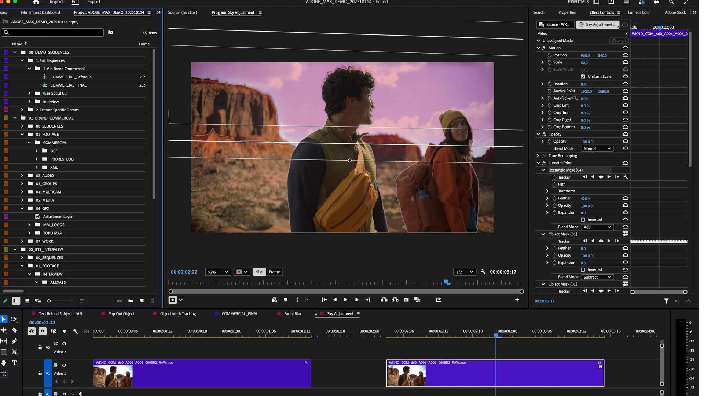
Task: Select the Hand tool
Action: (x=4, y=363)
